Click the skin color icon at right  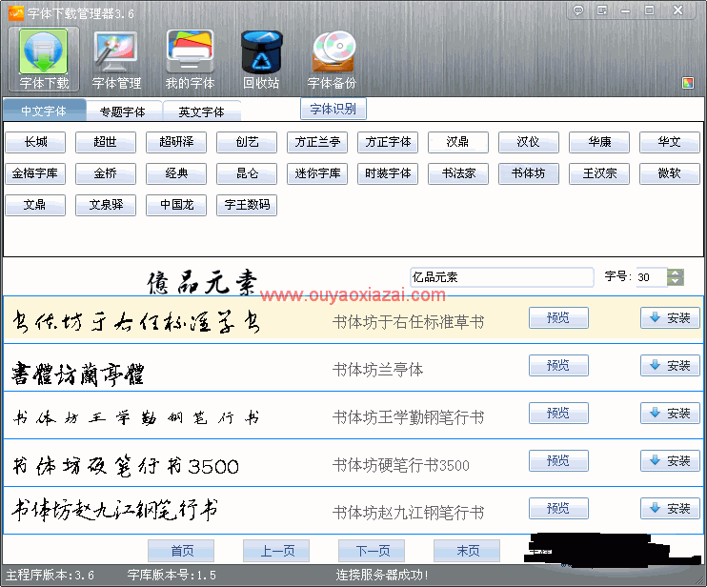688,83
